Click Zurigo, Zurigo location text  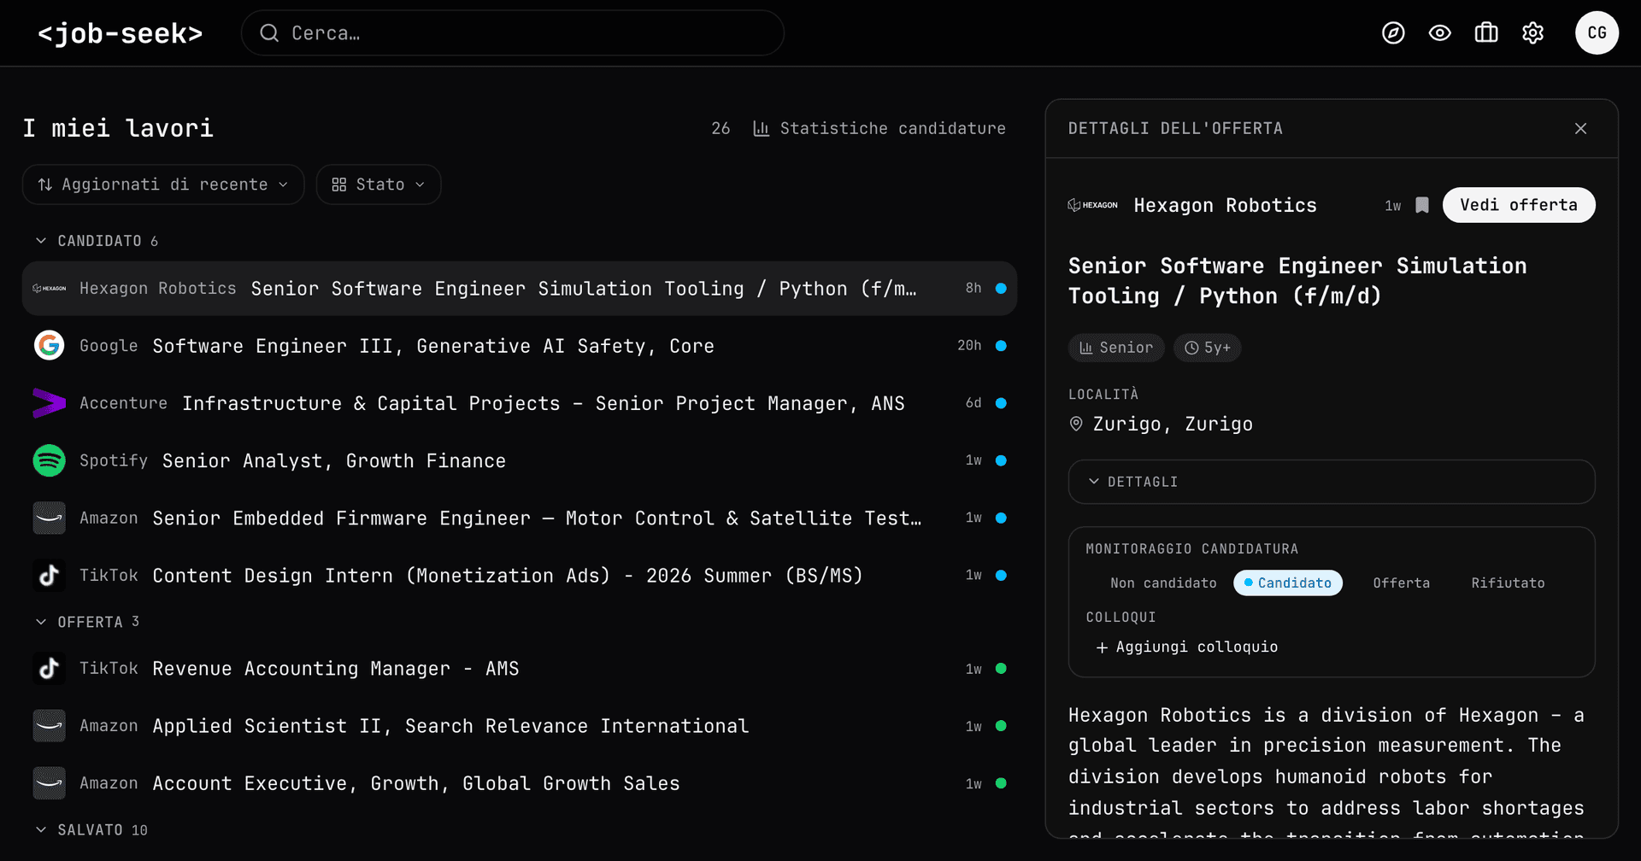click(1173, 424)
